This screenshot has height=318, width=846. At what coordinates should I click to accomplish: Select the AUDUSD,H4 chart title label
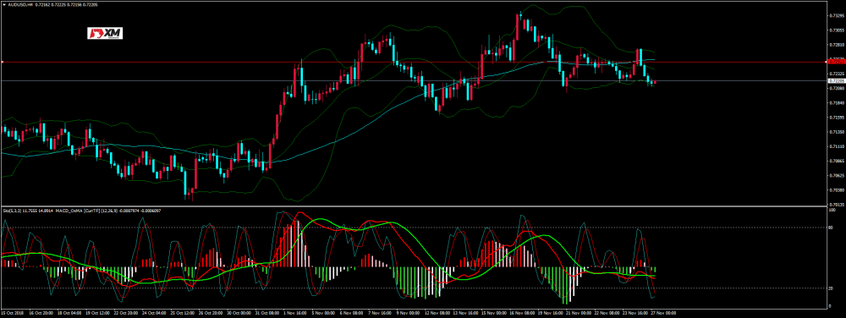tap(20, 4)
